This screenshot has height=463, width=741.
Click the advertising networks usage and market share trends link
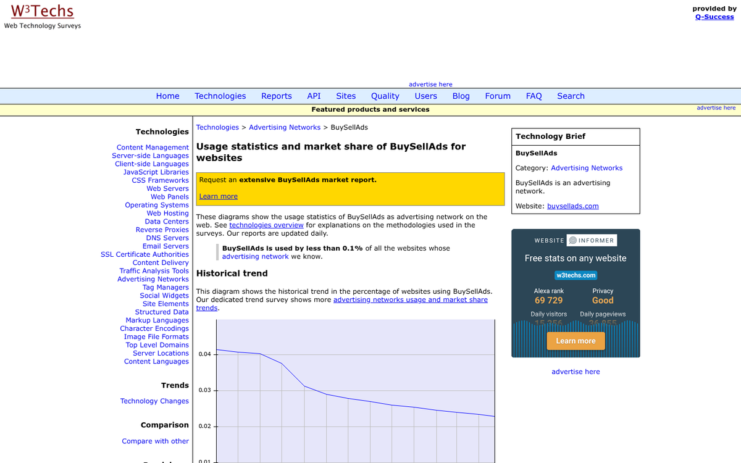(x=410, y=299)
